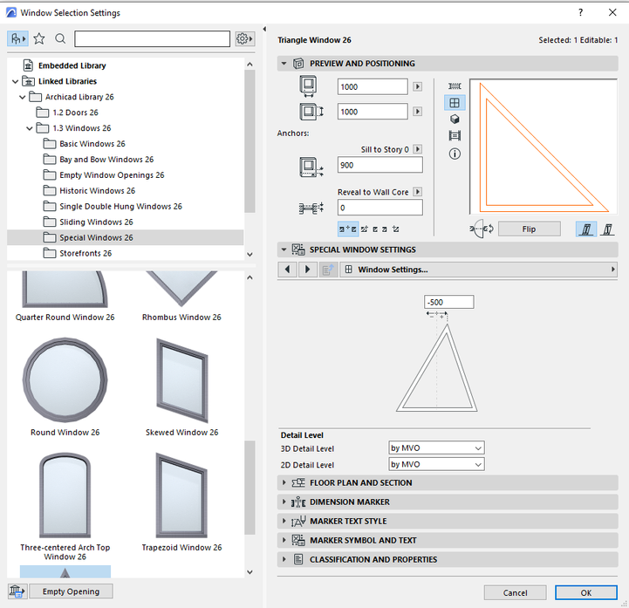Collapse Special Window Settings panel

[x=284, y=249]
